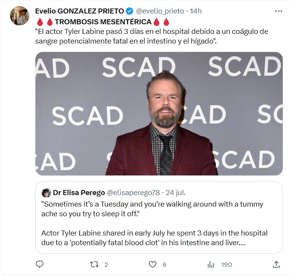Click the TROMBOSIS MESENTÉRICA headline text
This screenshot has width=290, height=276.
[x=102, y=22]
